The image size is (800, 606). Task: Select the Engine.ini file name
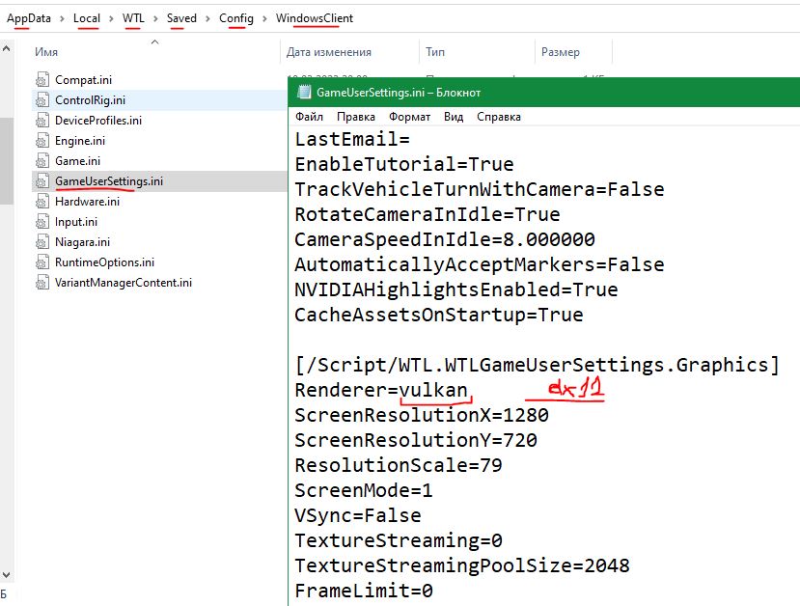80,141
